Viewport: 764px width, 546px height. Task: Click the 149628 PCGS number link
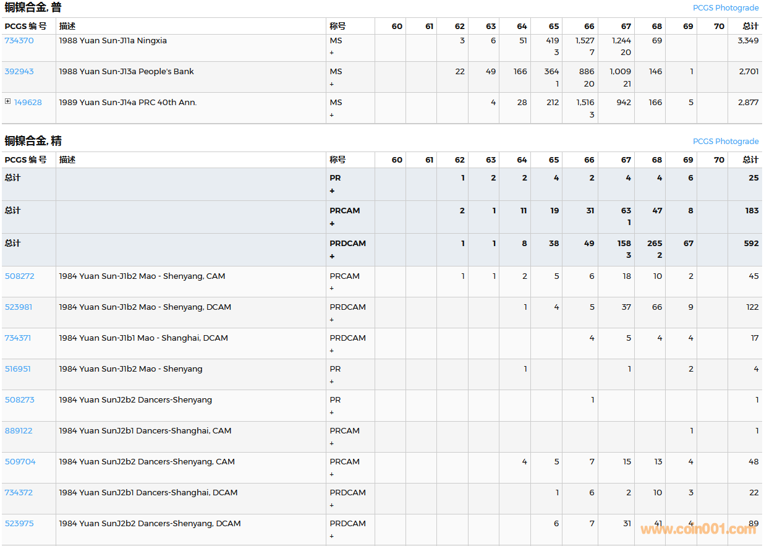click(28, 103)
